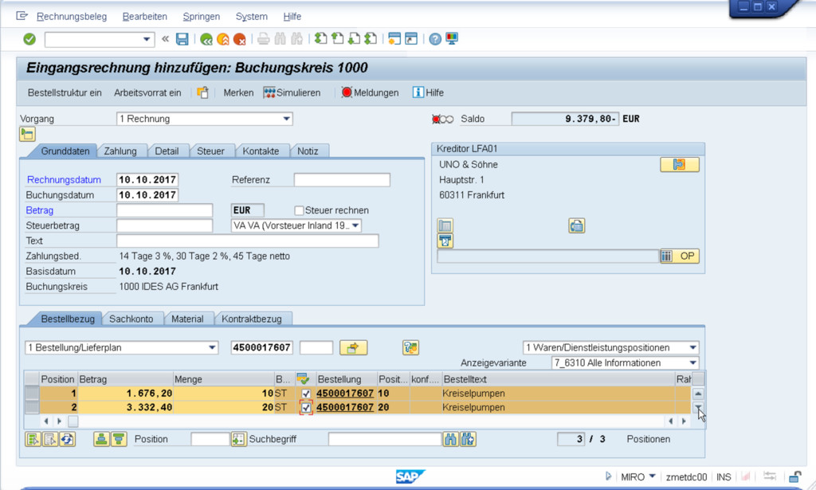The height and width of the screenshot is (490, 816).
Task: Open the Springen menu
Action: tap(201, 17)
